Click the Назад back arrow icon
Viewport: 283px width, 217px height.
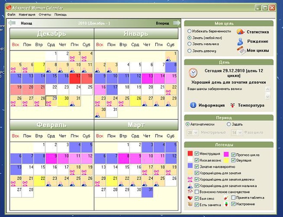(x=12, y=23)
